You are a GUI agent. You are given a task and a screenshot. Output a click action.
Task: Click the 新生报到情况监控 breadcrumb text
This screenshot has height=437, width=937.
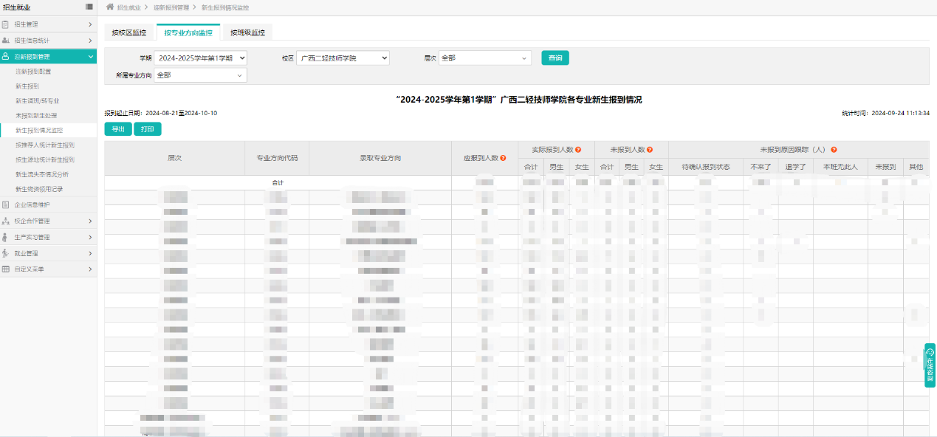click(x=225, y=7)
